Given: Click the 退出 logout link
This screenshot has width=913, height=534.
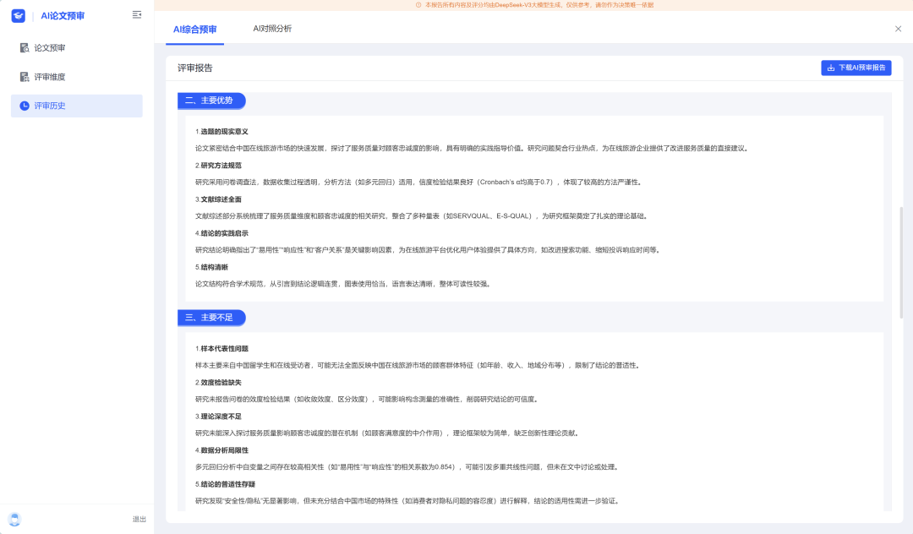Looking at the screenshot, I should (x=139, y=519).
